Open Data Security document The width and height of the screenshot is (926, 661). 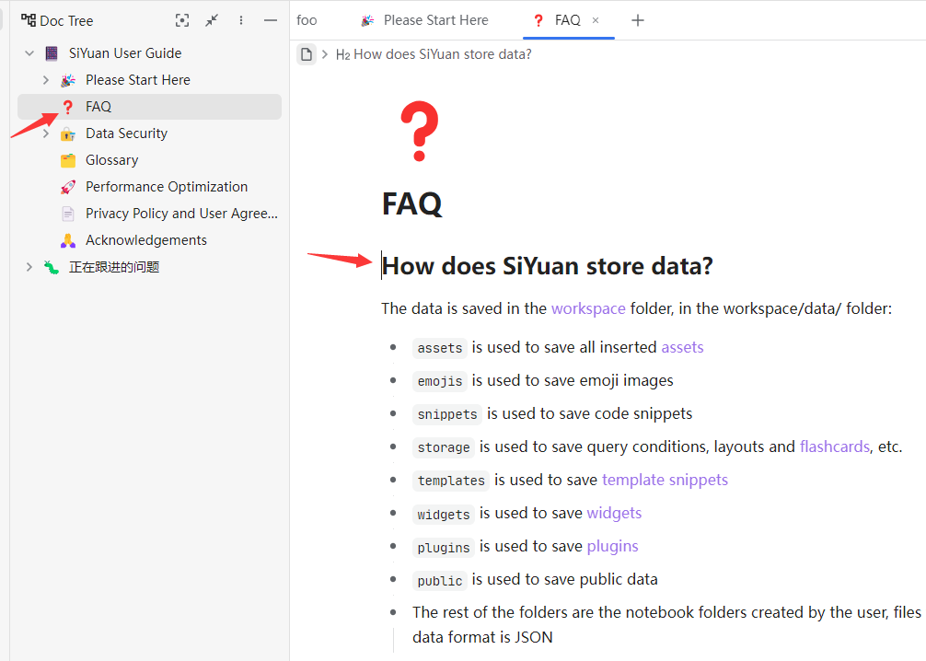pos(126,133)
